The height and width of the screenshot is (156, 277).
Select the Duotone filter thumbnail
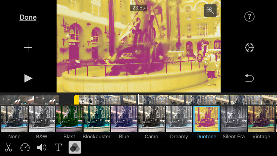206,119
